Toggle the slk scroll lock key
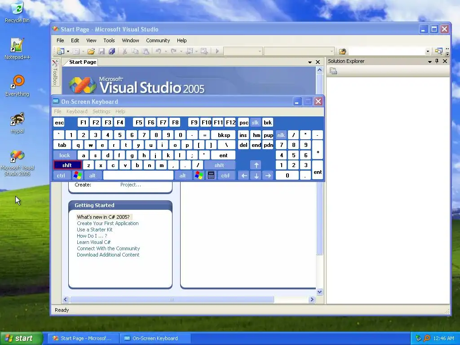The height and width of the screenshot is (345, 460). point(256,122)
